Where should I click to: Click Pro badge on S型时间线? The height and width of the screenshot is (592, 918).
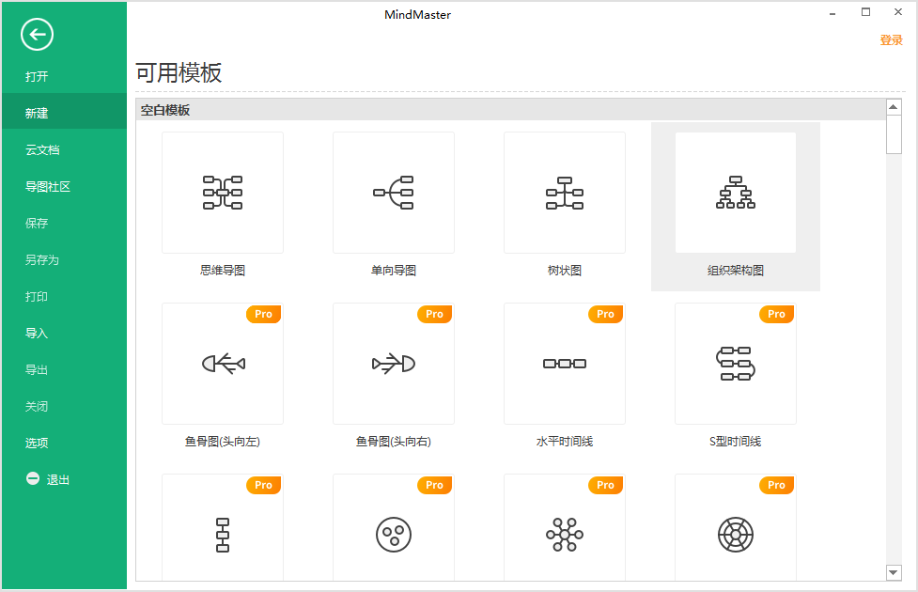776,314
